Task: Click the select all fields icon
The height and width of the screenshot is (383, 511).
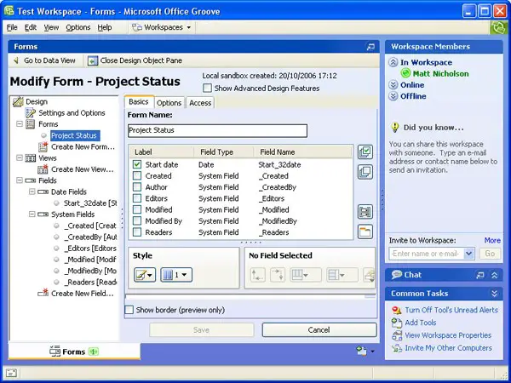Action: pos(365,152)
